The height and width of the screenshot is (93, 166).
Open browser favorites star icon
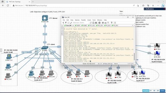pos(143,5)
